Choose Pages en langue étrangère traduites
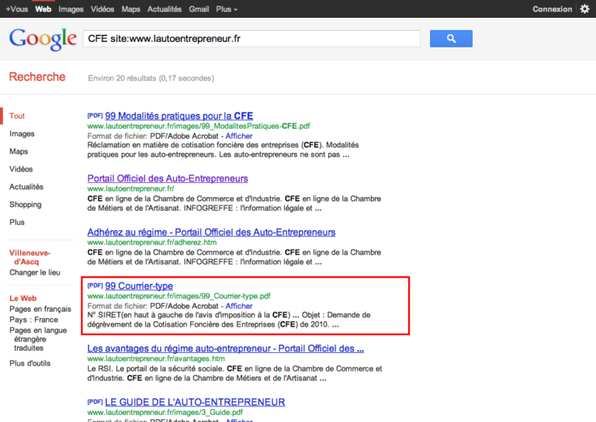 [x=38, y=339]
